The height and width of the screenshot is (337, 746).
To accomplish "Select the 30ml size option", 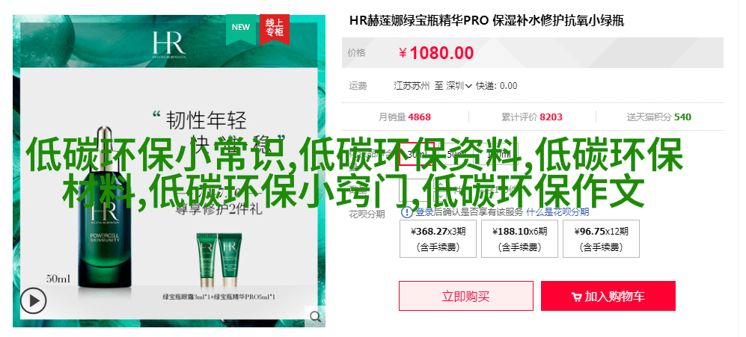I will click(x=417, y=154).
